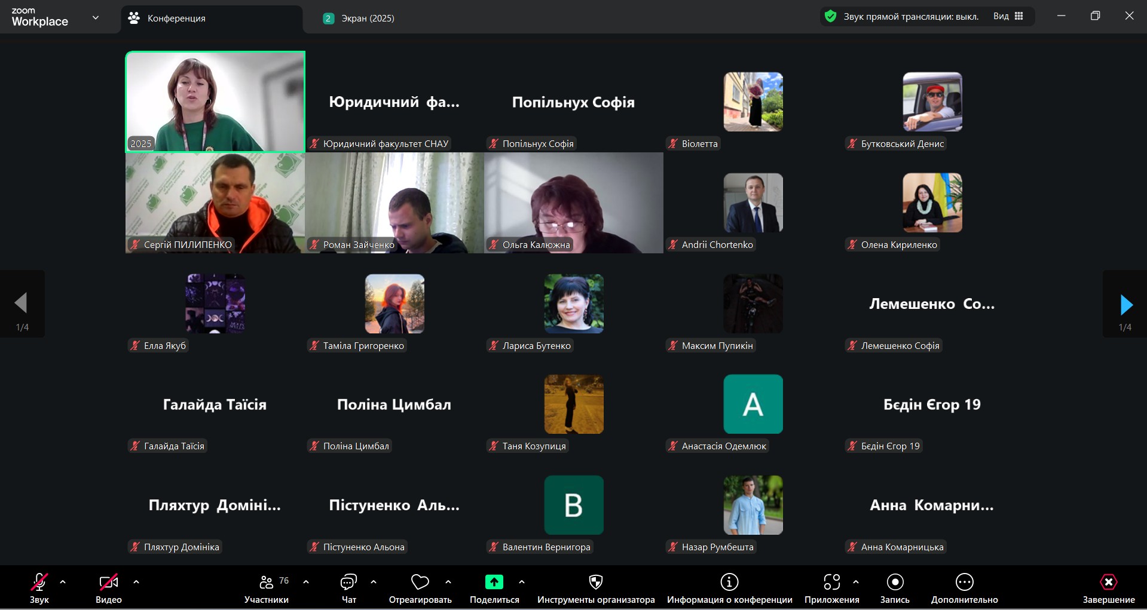Toggle the muted Звук microphone
The height and width of the screenshot is (610, 1147).
[x=39, y=583]
